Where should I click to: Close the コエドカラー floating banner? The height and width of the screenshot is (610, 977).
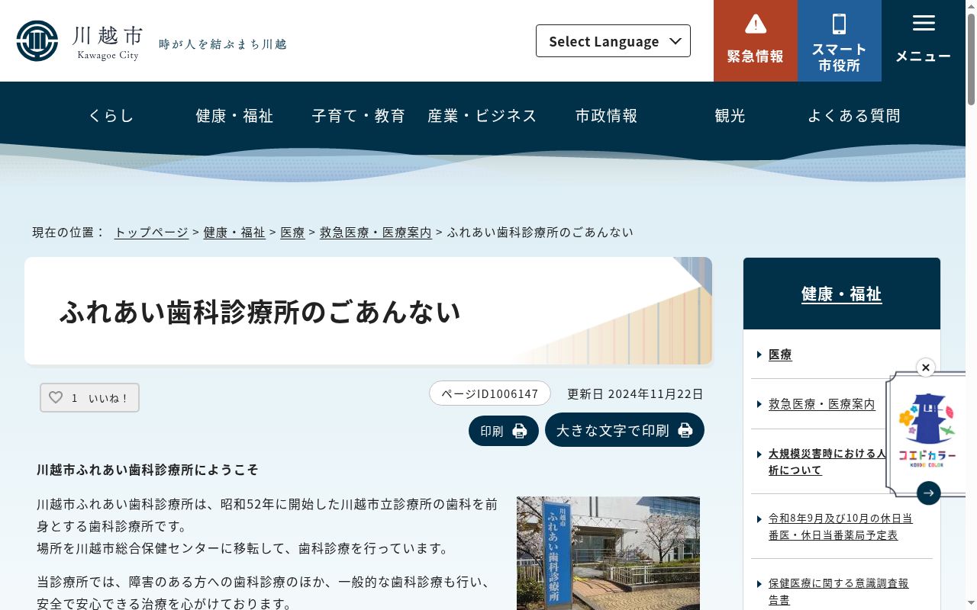coord(926,368)
